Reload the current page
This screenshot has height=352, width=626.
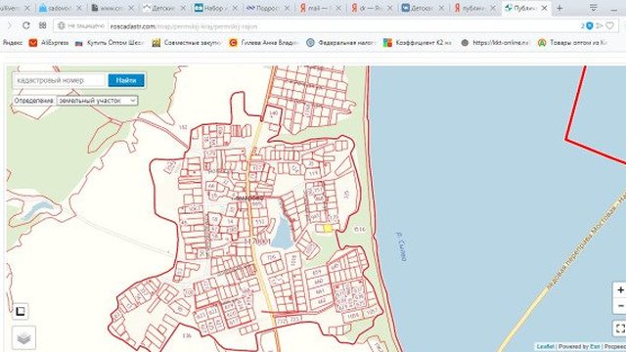pos(26,25)
